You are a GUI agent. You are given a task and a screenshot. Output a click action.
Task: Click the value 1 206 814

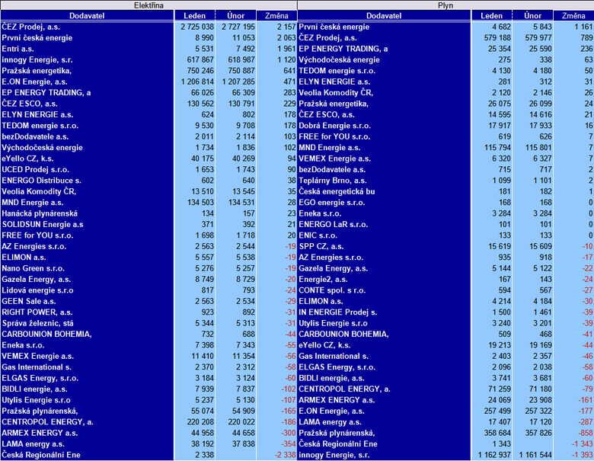(x=197, y=82)
